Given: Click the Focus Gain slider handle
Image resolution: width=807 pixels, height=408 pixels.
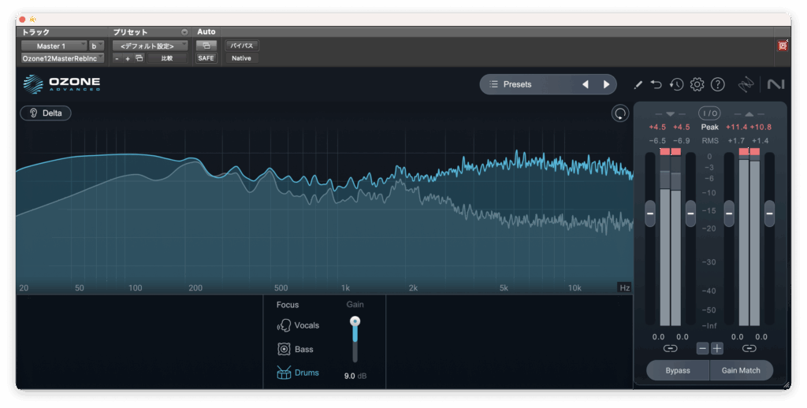Looking at the screenshot, I should coord(355,321).
